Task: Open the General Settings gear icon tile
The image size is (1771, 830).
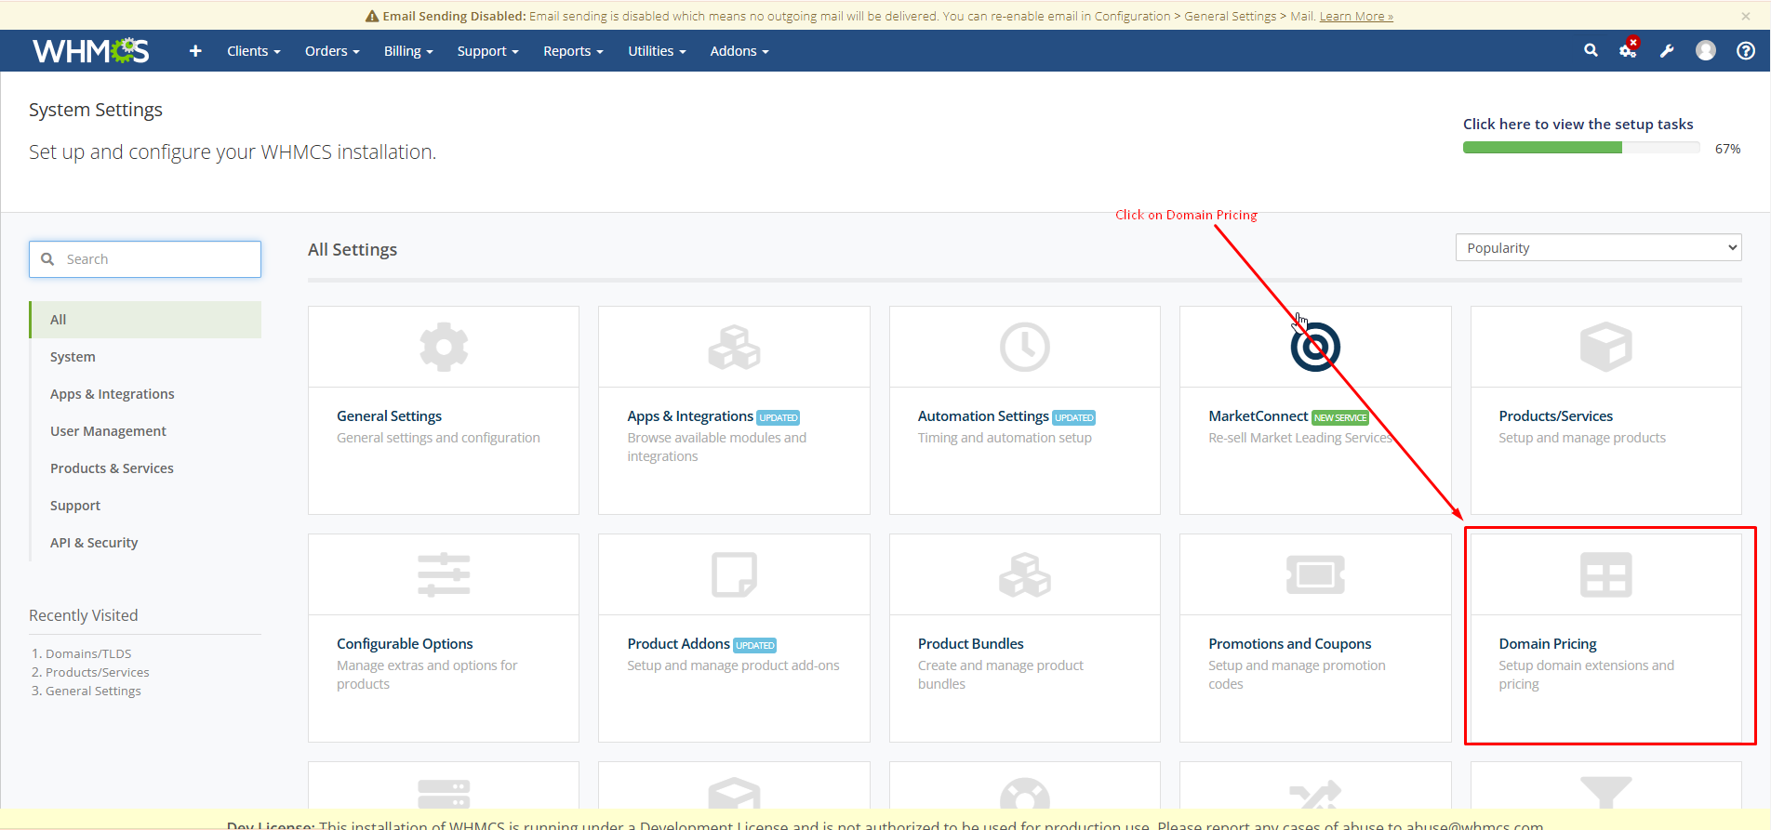Action: 444,348
